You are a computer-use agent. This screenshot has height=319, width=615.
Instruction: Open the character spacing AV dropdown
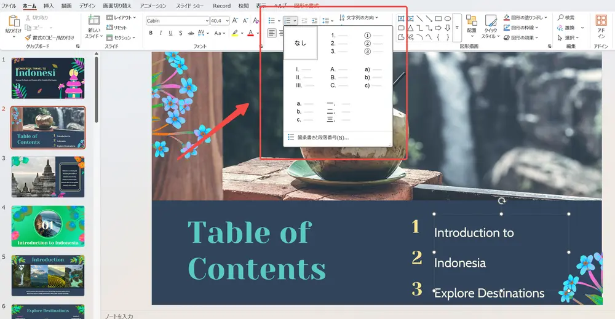pyautogui.click(x=207, y=33)
